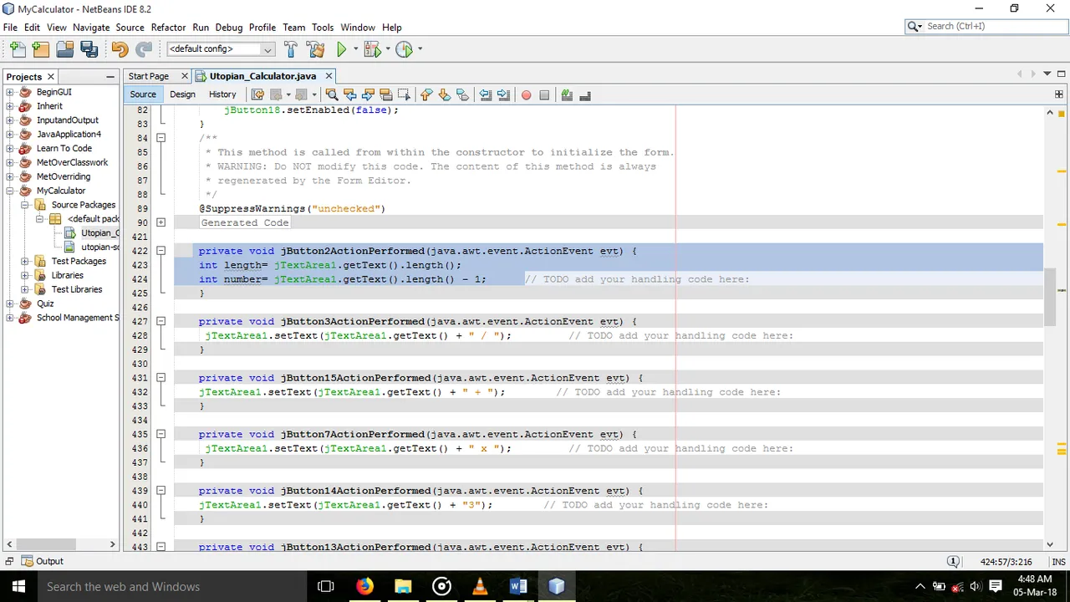Expand the BeginGUI project node

pyautogui.click(x=10, y=92)
